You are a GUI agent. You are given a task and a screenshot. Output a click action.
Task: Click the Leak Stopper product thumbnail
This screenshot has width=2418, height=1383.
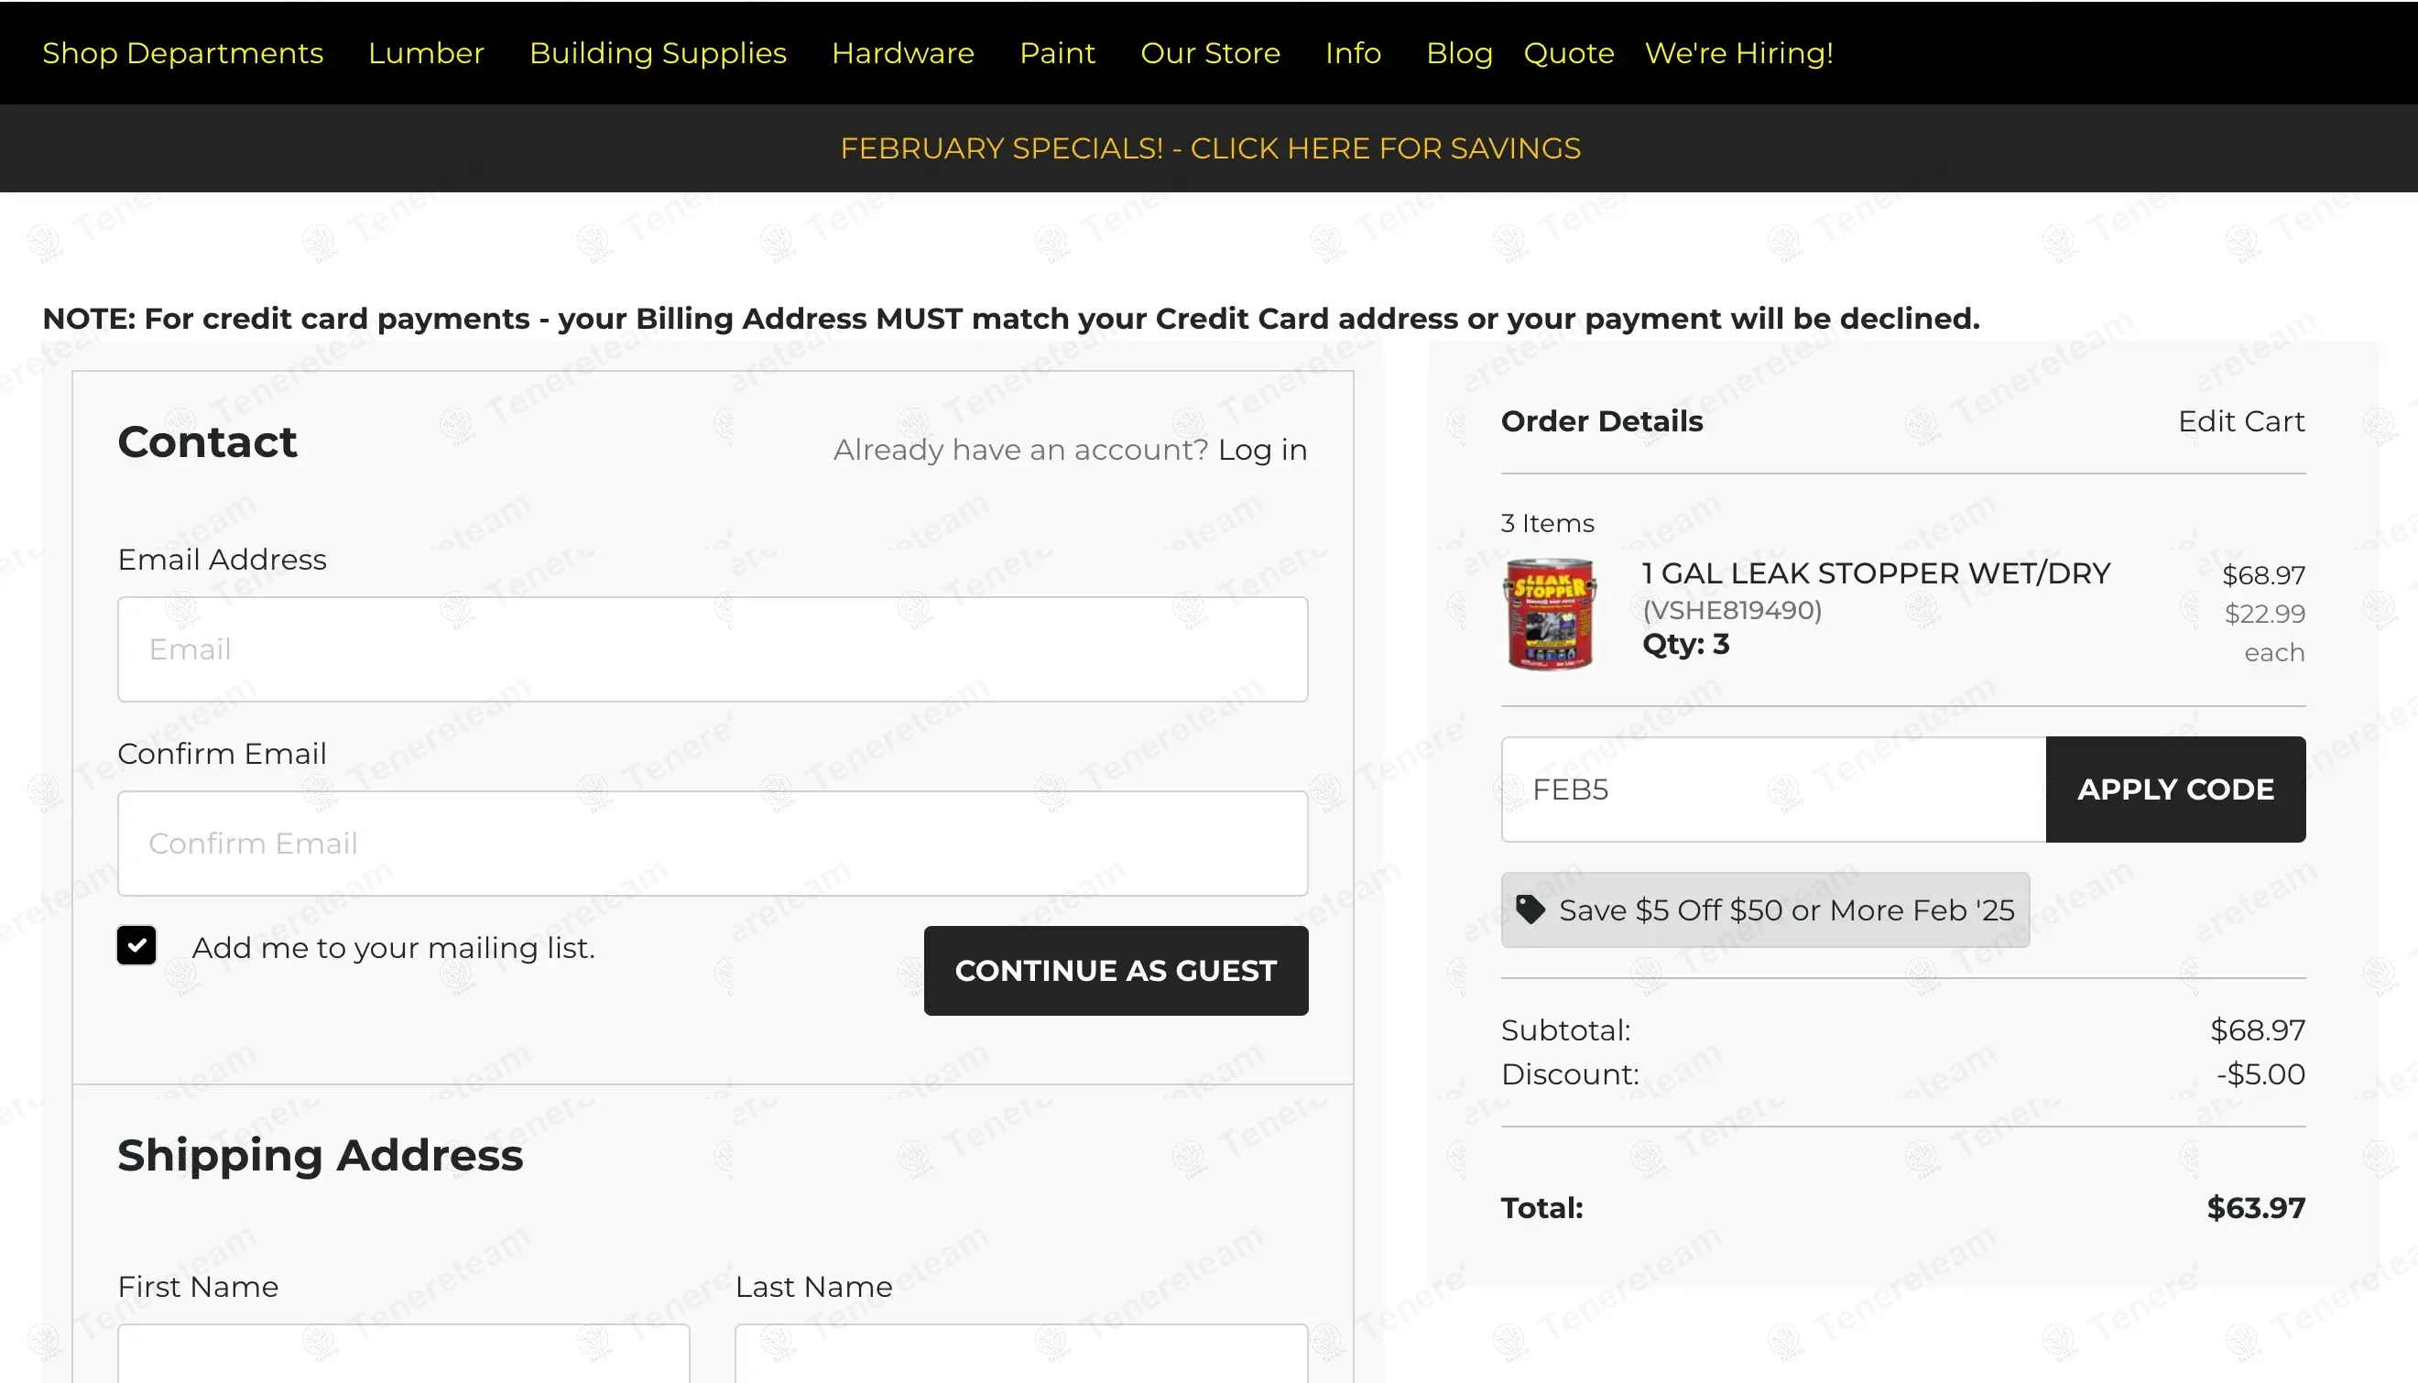click(x=1549, y=614)
